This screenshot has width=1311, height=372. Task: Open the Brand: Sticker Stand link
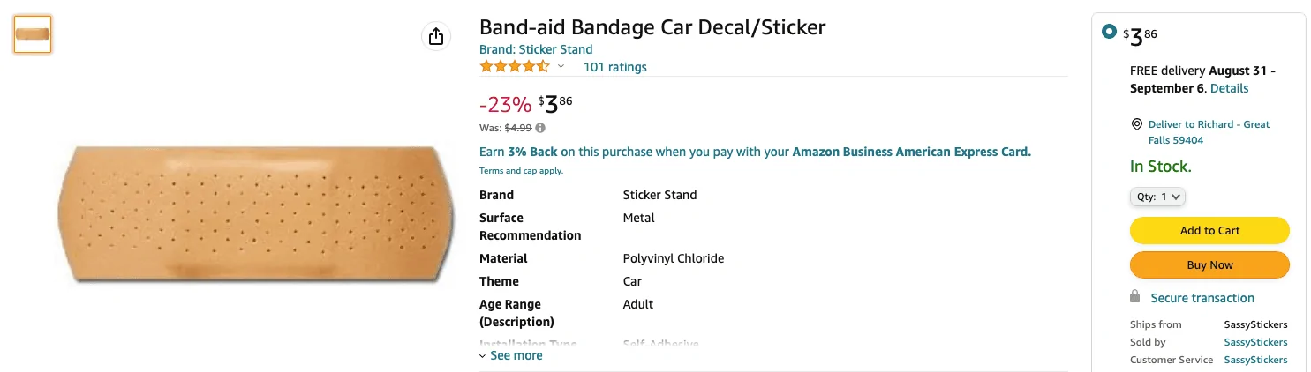[x=536, y=49]
